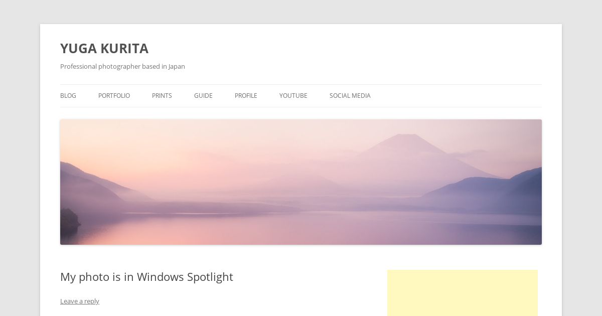Select PRINTS in the navigation bar

pyautogui.click(x=162, y=96)
